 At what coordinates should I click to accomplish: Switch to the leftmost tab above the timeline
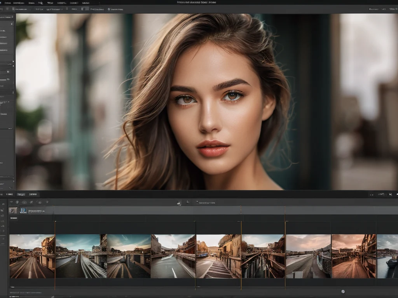[x=10, y=194]
